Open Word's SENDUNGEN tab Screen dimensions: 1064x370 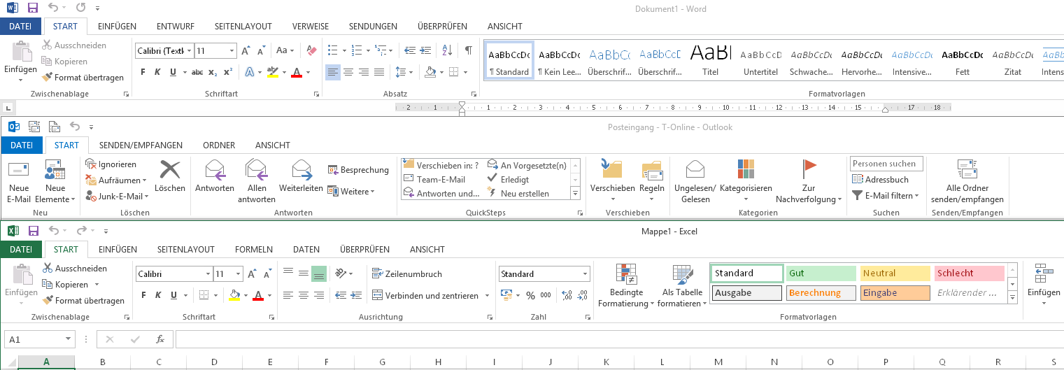point(373,27)
